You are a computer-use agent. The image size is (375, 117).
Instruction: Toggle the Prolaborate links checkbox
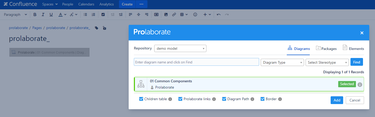click(180, 99)
